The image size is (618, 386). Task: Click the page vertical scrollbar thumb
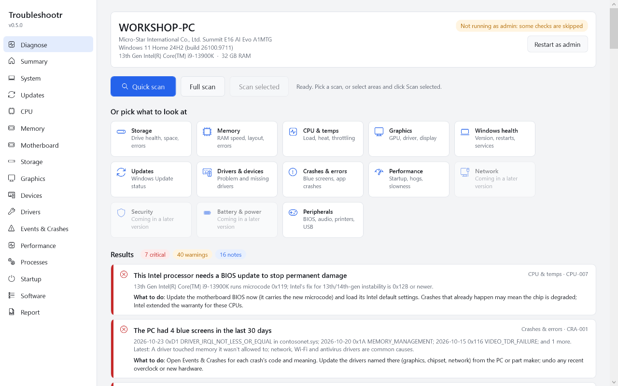click(x=614, y=28)
